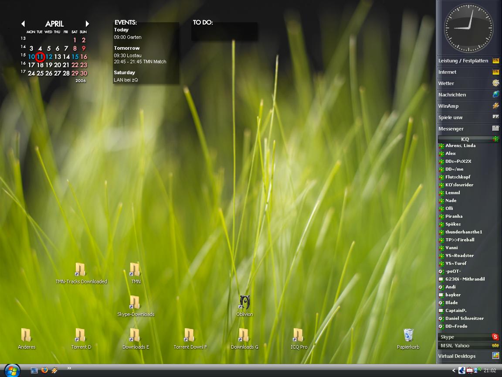This screenshot has width=502, height=377.
Task: Click the Winamp quick launch icon
Action: [54, 370]
